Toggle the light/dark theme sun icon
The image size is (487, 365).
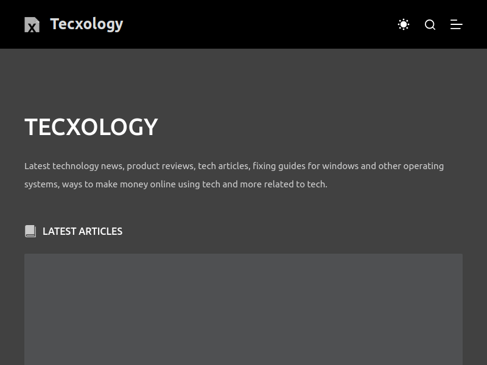point(404,24)
